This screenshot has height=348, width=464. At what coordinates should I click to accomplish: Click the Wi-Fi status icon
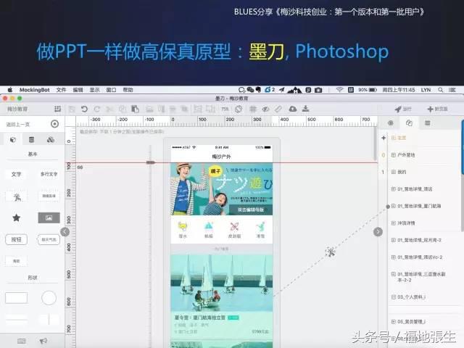tap(339, 90)
